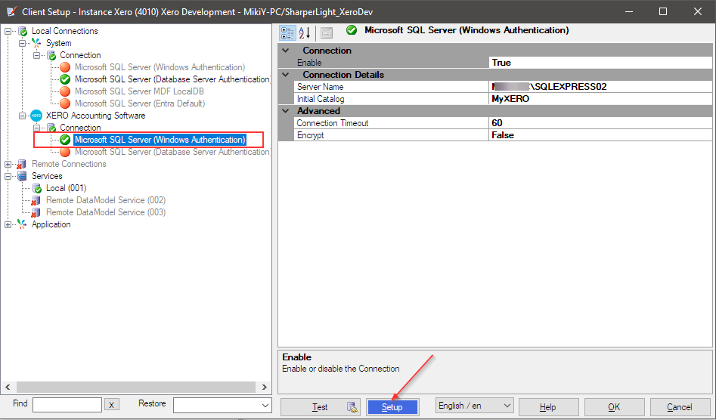Click the Services database stack icon
The width and height of the screenshot is (716, 420).
coord(22,176)
